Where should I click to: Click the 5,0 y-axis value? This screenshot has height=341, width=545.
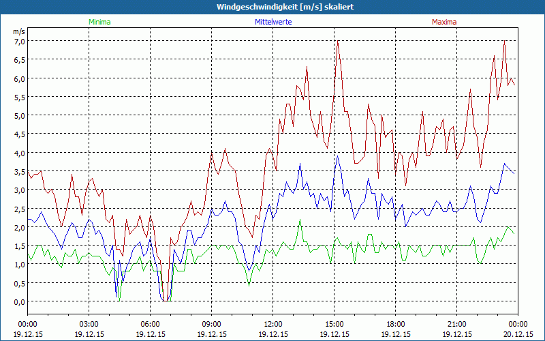tap(20, 116)
